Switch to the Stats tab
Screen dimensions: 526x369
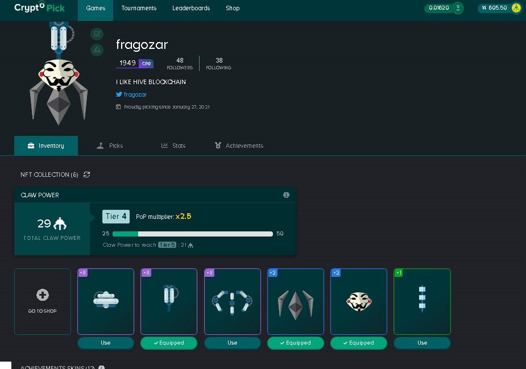point(173,146)
